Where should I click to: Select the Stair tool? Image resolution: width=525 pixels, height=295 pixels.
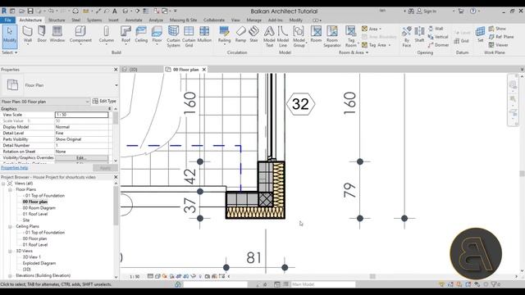253,34
